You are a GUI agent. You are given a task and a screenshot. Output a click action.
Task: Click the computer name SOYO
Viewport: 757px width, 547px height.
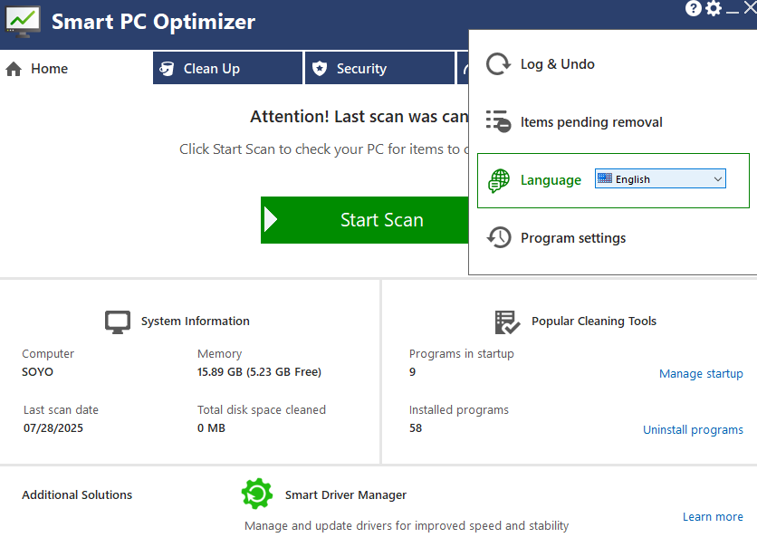tap(38, 371)
